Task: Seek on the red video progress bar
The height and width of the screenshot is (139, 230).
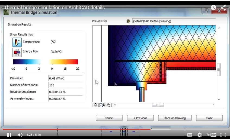Action: (76, 129)
